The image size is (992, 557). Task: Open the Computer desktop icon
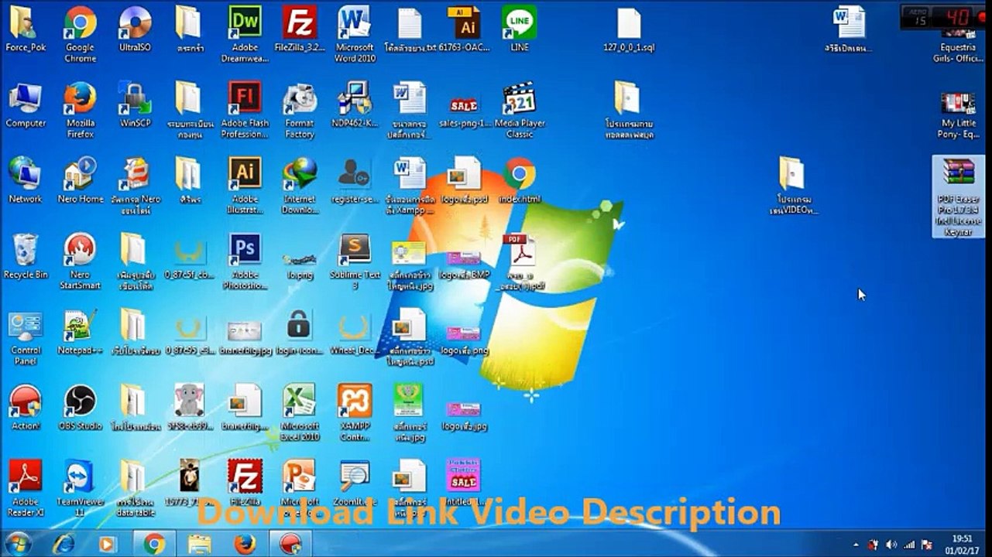26,105
